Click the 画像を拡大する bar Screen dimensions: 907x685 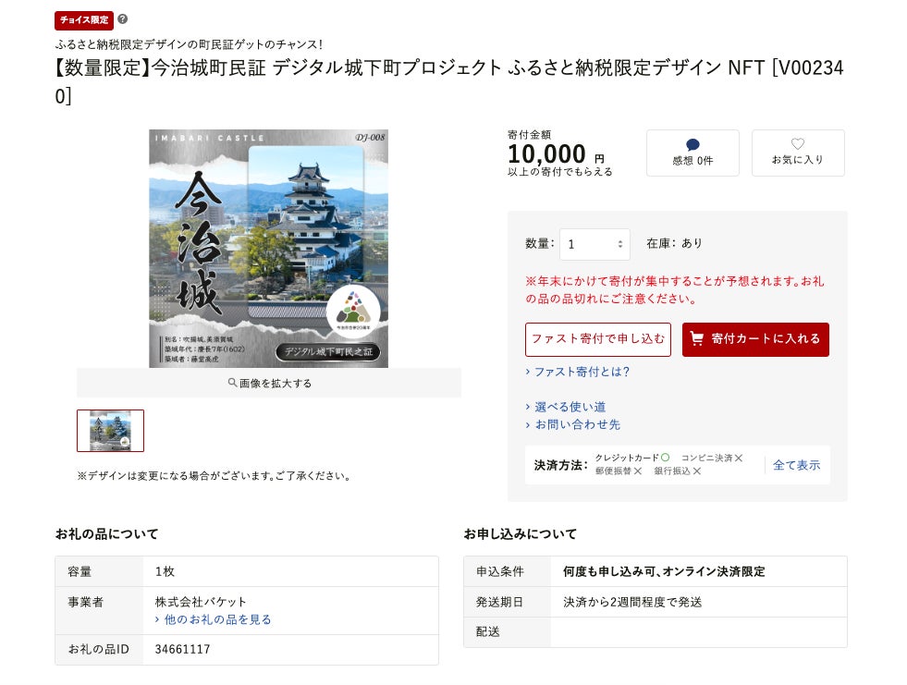point(269,383)
